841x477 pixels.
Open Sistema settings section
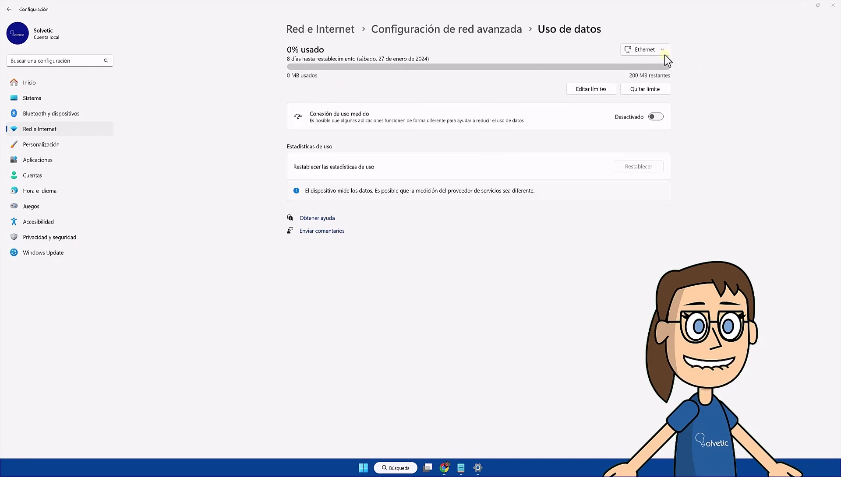pyautogui.click(x=60, y=98)
